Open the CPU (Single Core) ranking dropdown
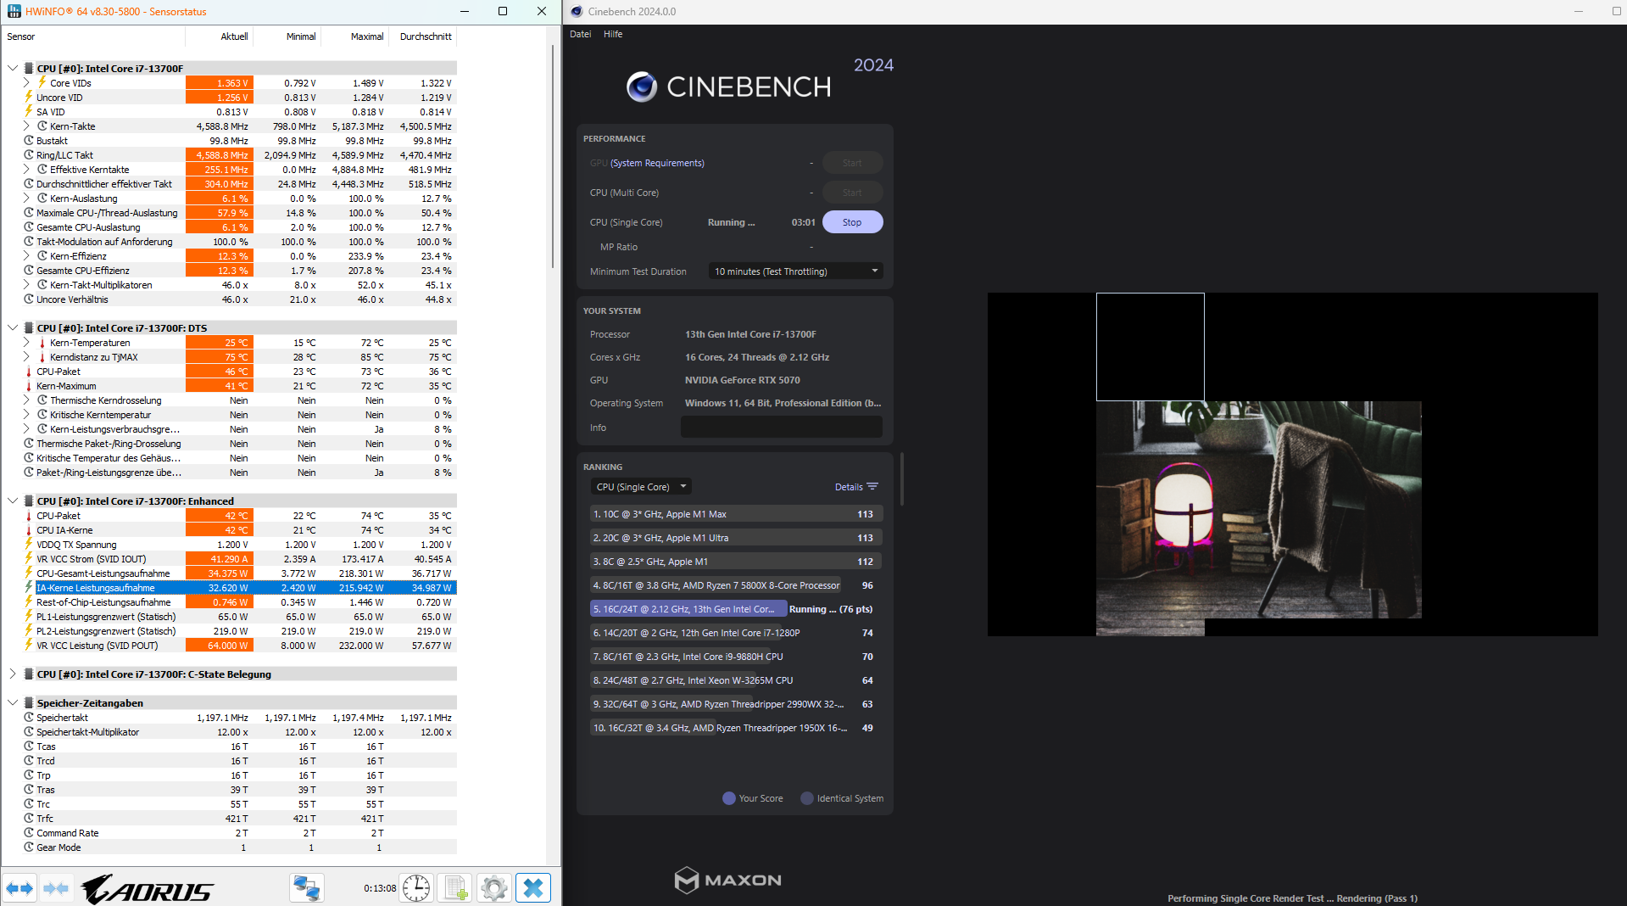The image size is (1627, 906). 641,487
